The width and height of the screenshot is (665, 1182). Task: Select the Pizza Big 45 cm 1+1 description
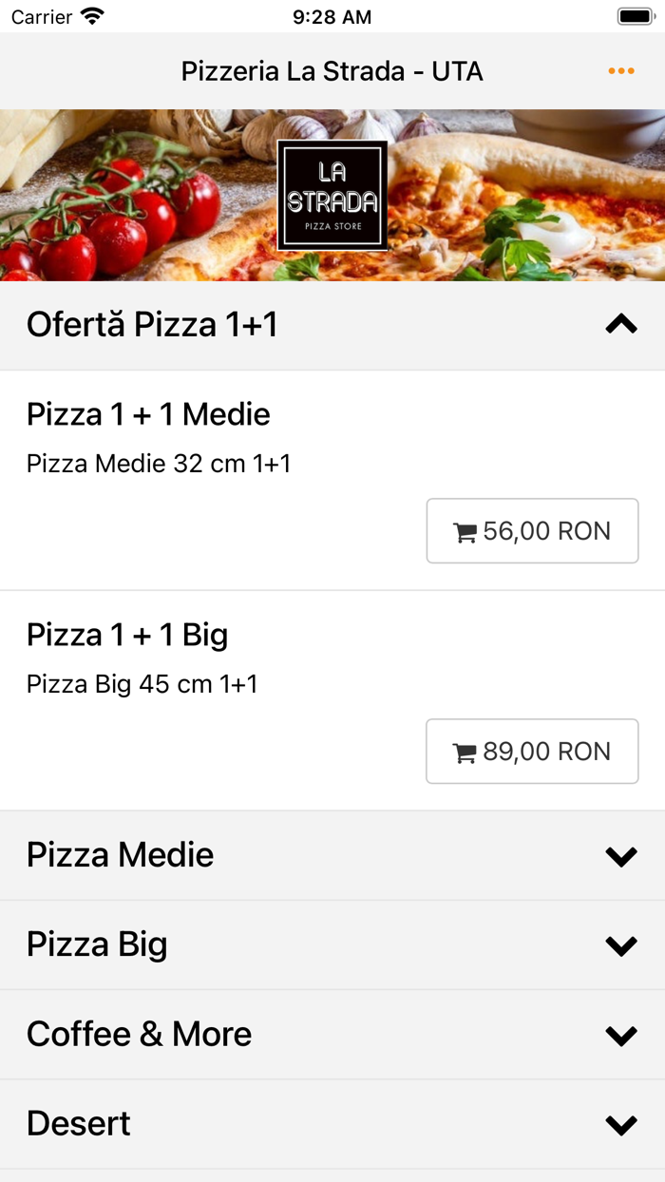coord(127,683)
